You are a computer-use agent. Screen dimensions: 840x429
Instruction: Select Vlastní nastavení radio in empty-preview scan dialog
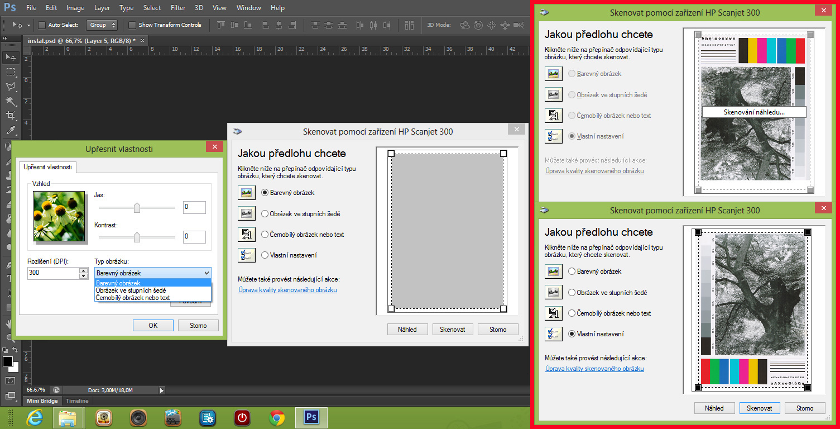click(x=265, y=255)
